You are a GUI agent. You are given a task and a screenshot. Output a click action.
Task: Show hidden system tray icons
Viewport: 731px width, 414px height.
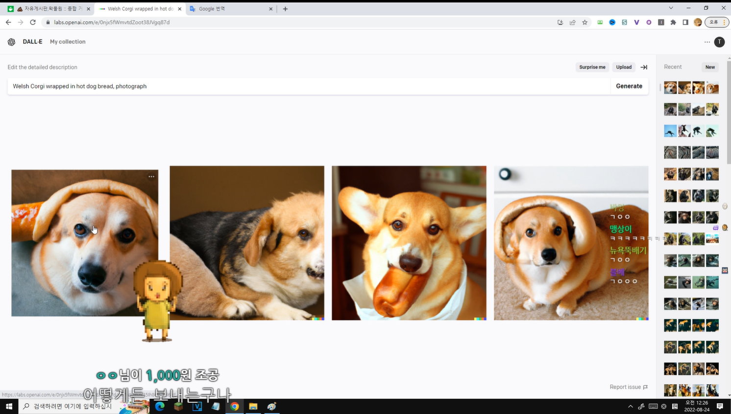(x=630, y=407)
